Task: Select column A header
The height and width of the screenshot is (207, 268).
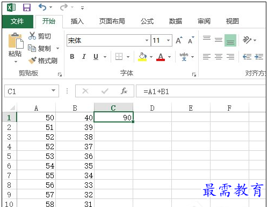Action: 36,108
